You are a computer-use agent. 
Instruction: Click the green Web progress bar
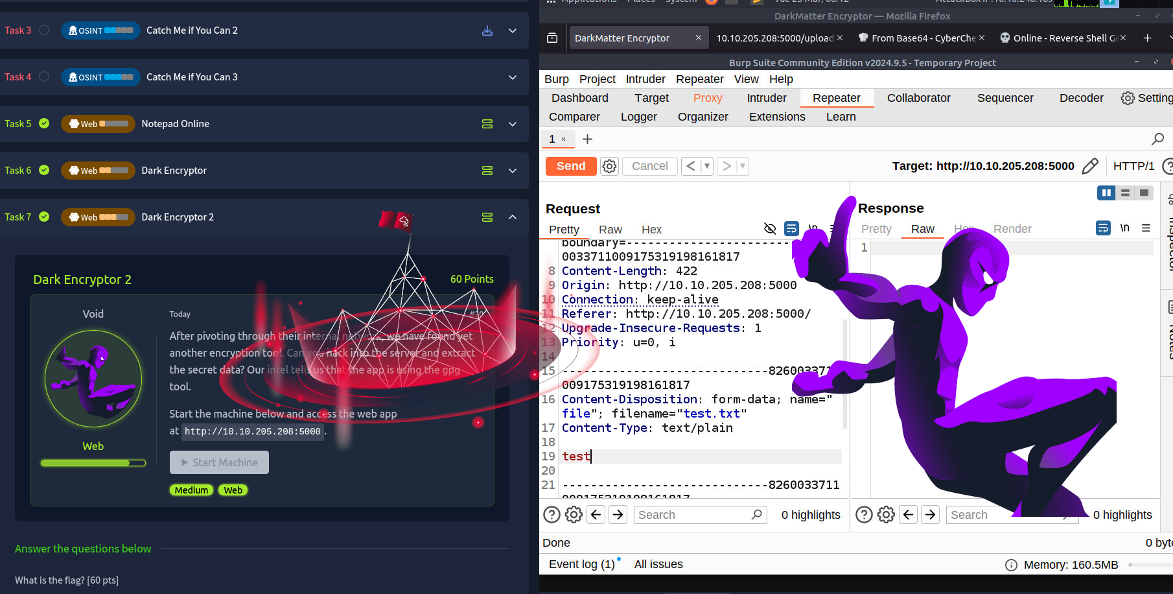point(93,463)
